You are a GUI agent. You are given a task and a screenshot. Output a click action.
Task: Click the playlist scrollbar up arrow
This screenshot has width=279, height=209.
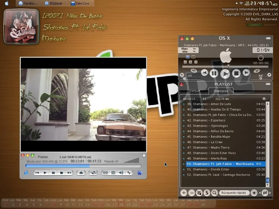tap(268, 104)
